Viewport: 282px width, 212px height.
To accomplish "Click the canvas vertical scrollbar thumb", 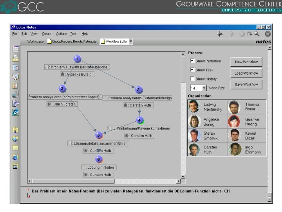I will (183, 70).
